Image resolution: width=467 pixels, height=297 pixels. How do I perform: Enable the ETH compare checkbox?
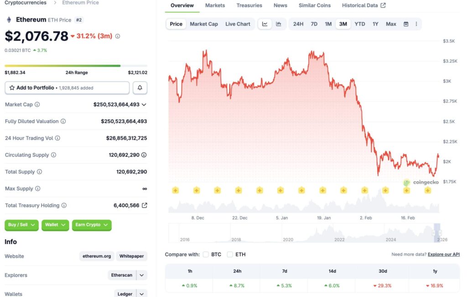(230, 254)
